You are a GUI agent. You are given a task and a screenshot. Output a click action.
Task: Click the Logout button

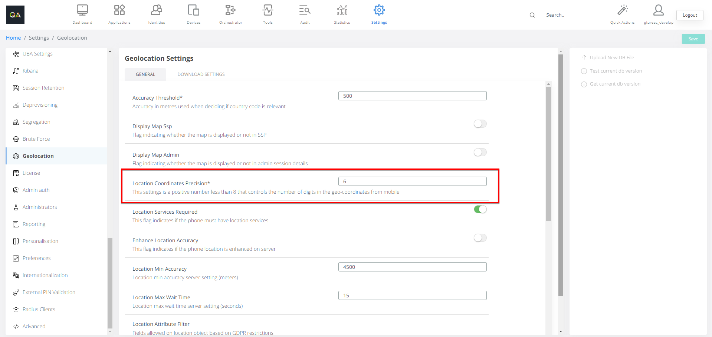[689, 15]
